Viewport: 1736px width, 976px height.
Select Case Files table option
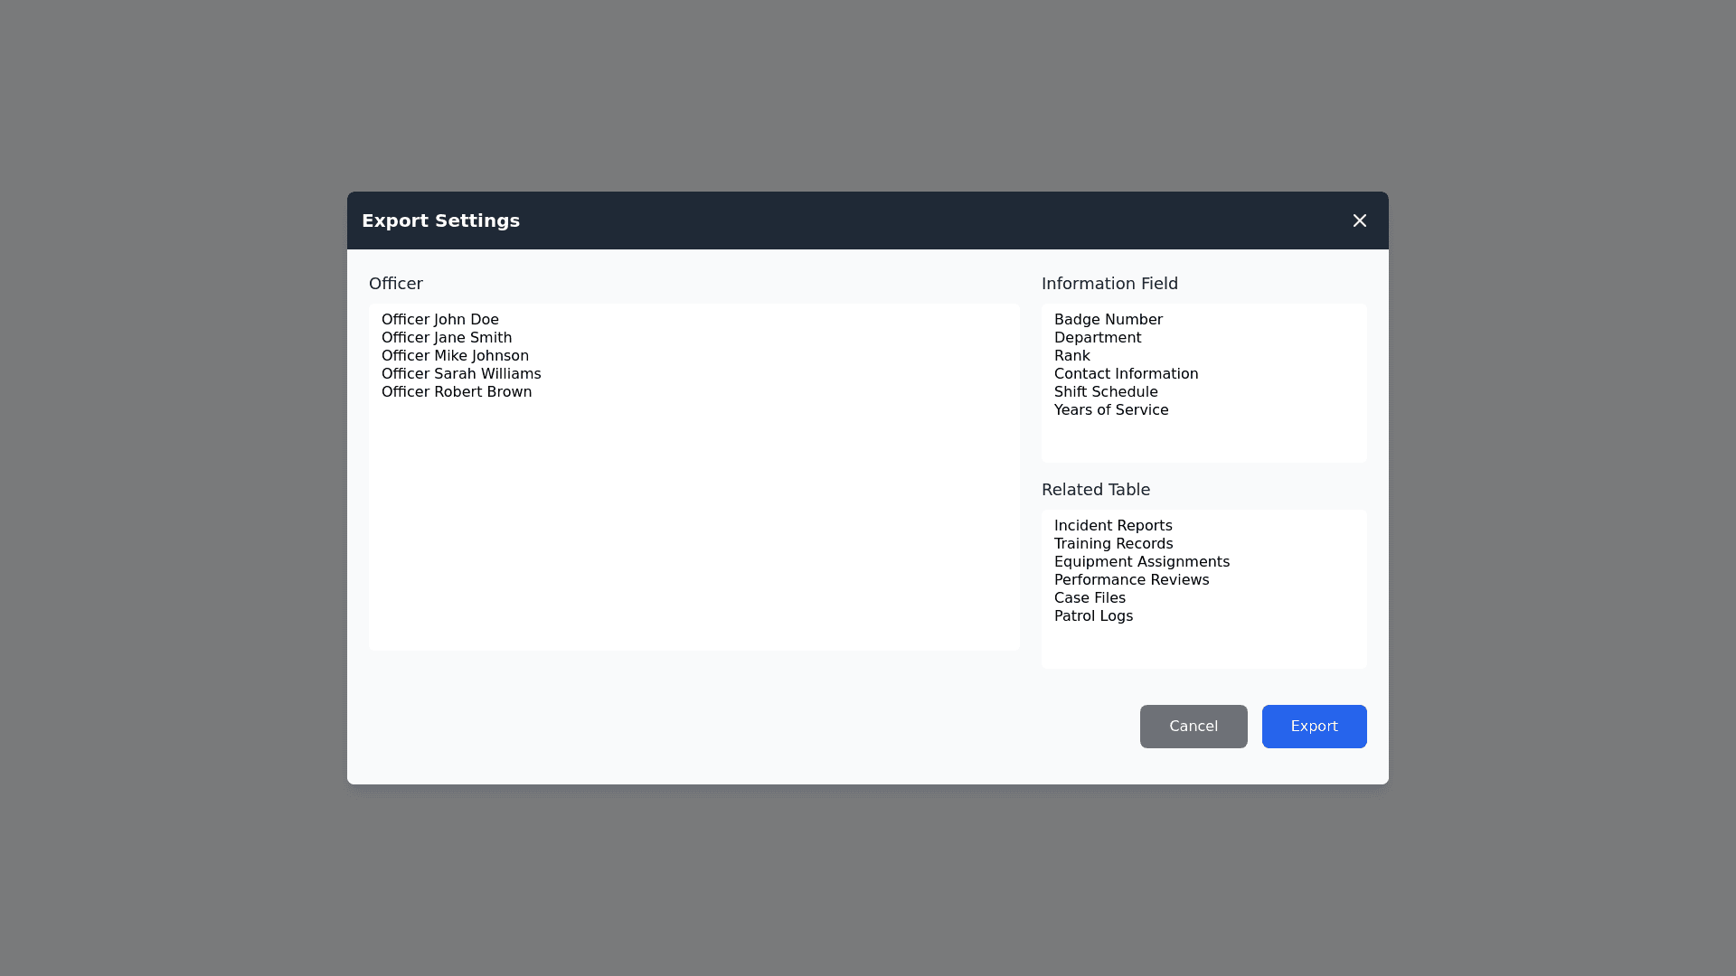pyautogui.click(x=1090, y=598)
